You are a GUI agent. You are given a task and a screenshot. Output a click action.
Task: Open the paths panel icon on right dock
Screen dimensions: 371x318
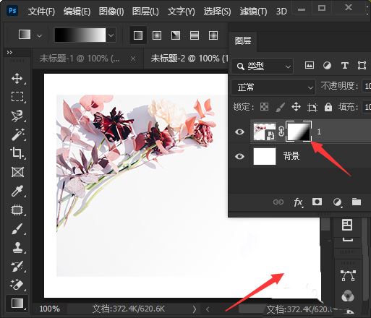click(x=348, y=275)
